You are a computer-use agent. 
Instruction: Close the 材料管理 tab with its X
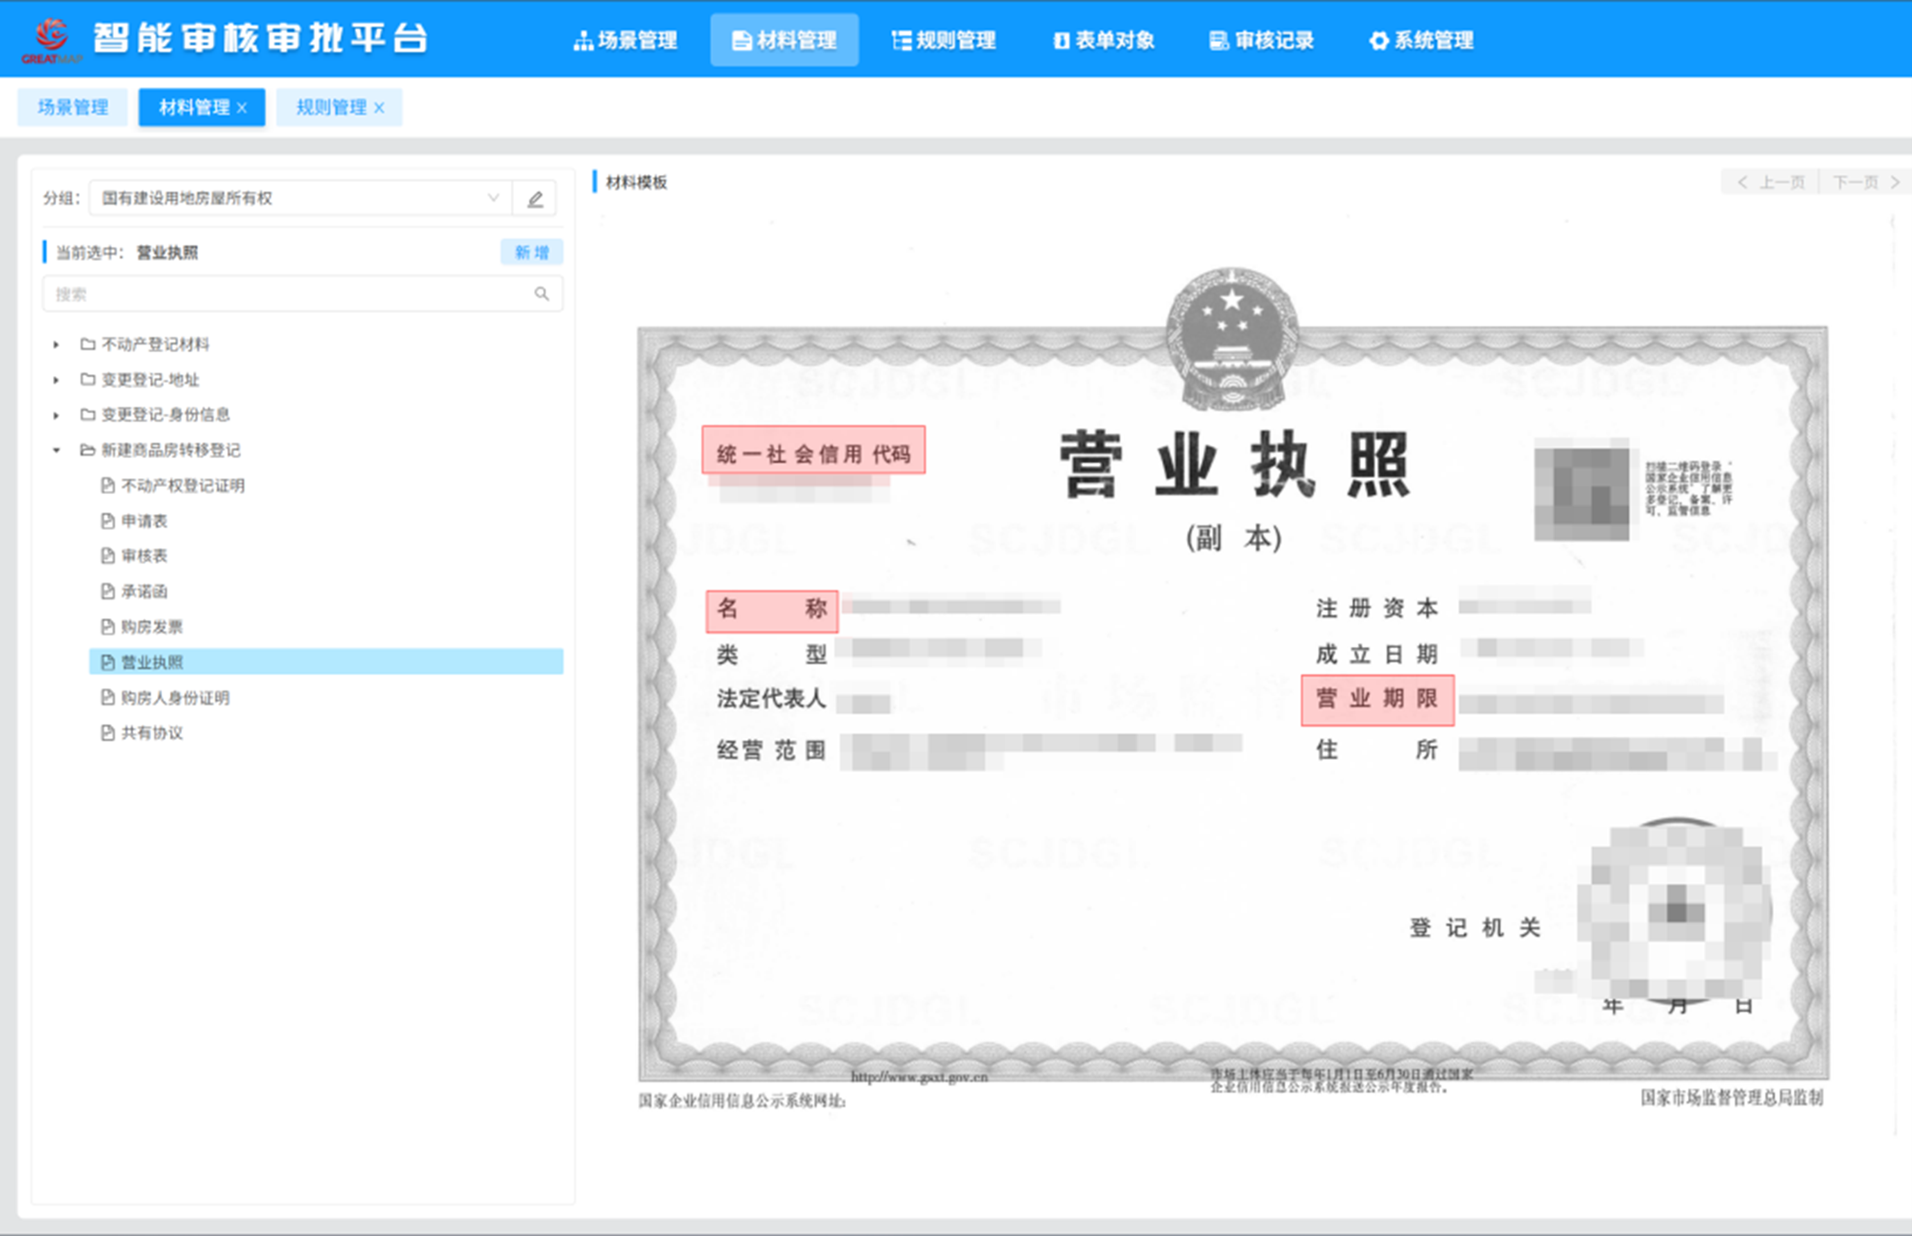241,108
